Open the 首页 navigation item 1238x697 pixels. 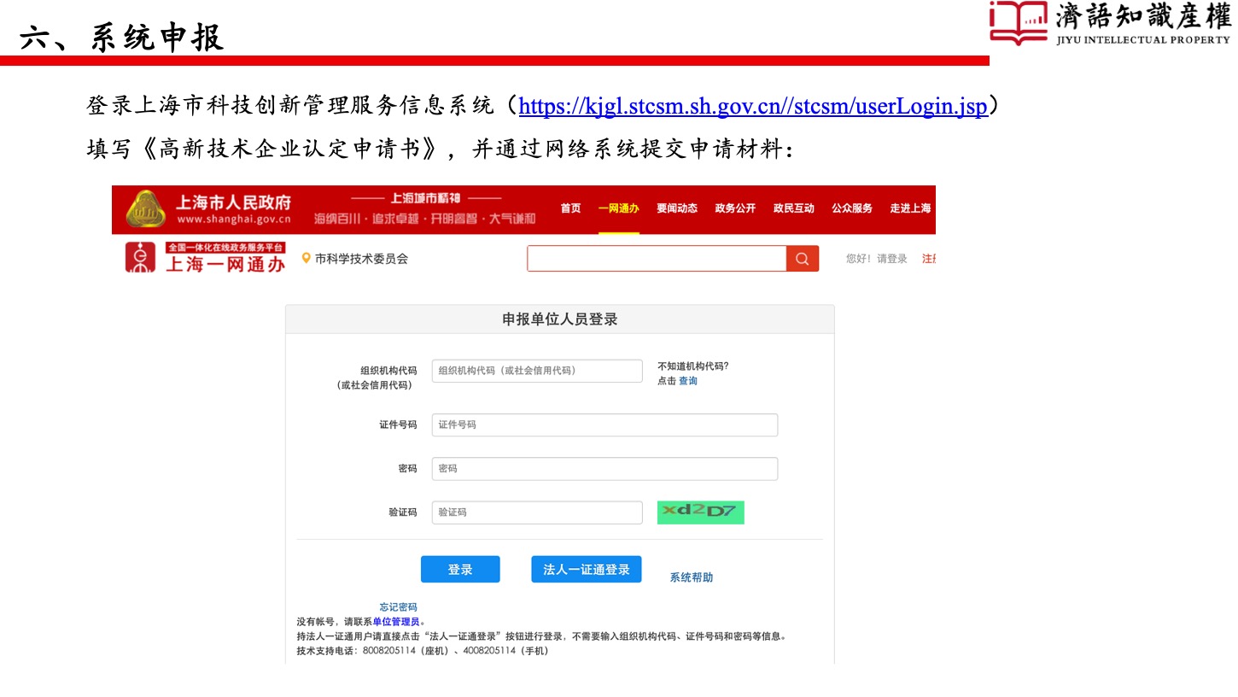(570, 208)
